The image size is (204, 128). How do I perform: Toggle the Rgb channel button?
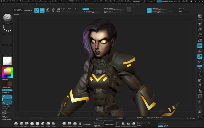(70, 9)
